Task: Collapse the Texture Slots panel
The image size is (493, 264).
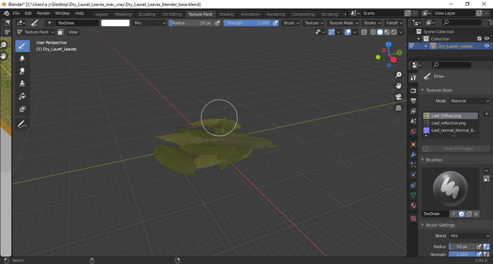Action: click(x=422, y=90)
